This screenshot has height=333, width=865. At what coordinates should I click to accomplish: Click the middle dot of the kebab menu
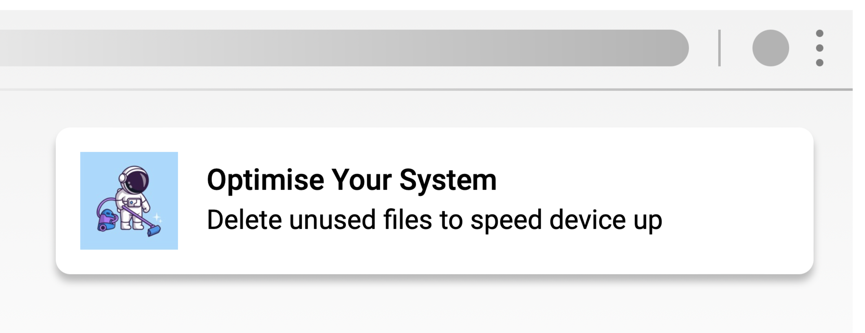click(819, 48)
